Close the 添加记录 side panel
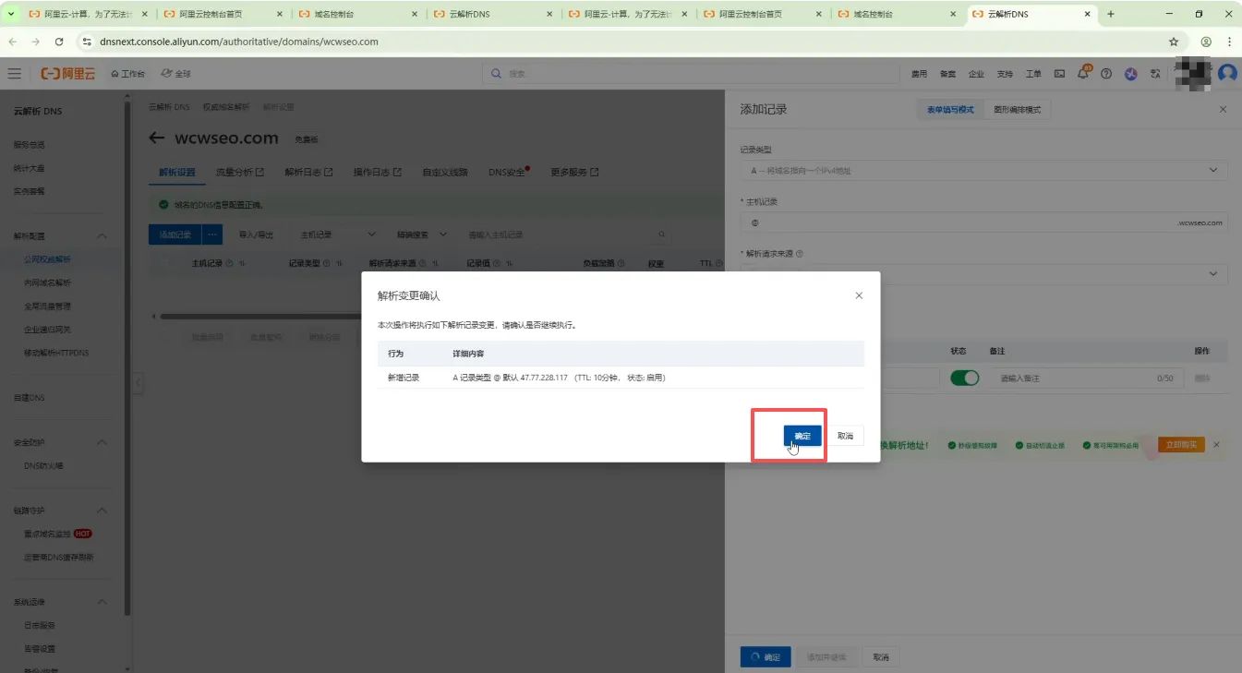This screenshot has height=673, width=1242. [x=1224, y=109]
